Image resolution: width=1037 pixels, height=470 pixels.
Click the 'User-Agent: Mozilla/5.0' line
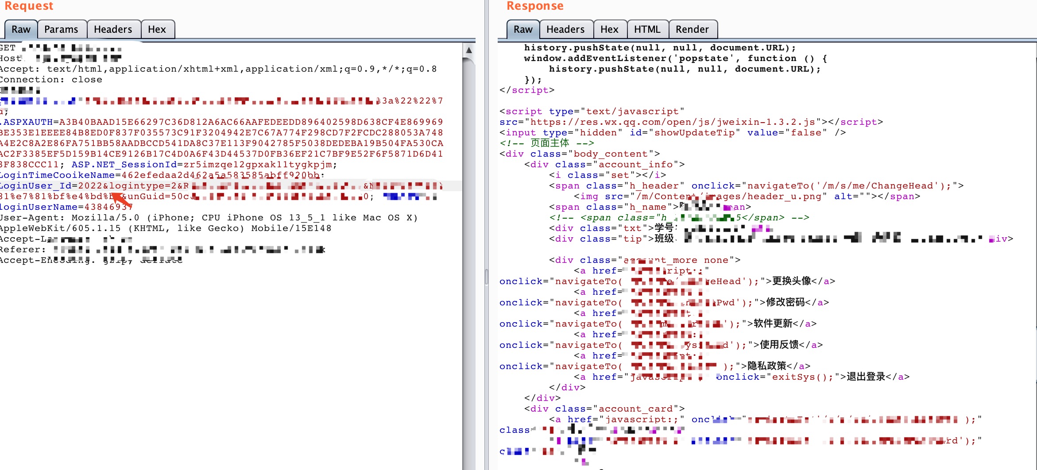click(x=209, y=218)
